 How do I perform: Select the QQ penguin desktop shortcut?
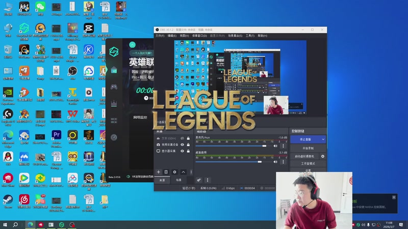click(8, 158)
